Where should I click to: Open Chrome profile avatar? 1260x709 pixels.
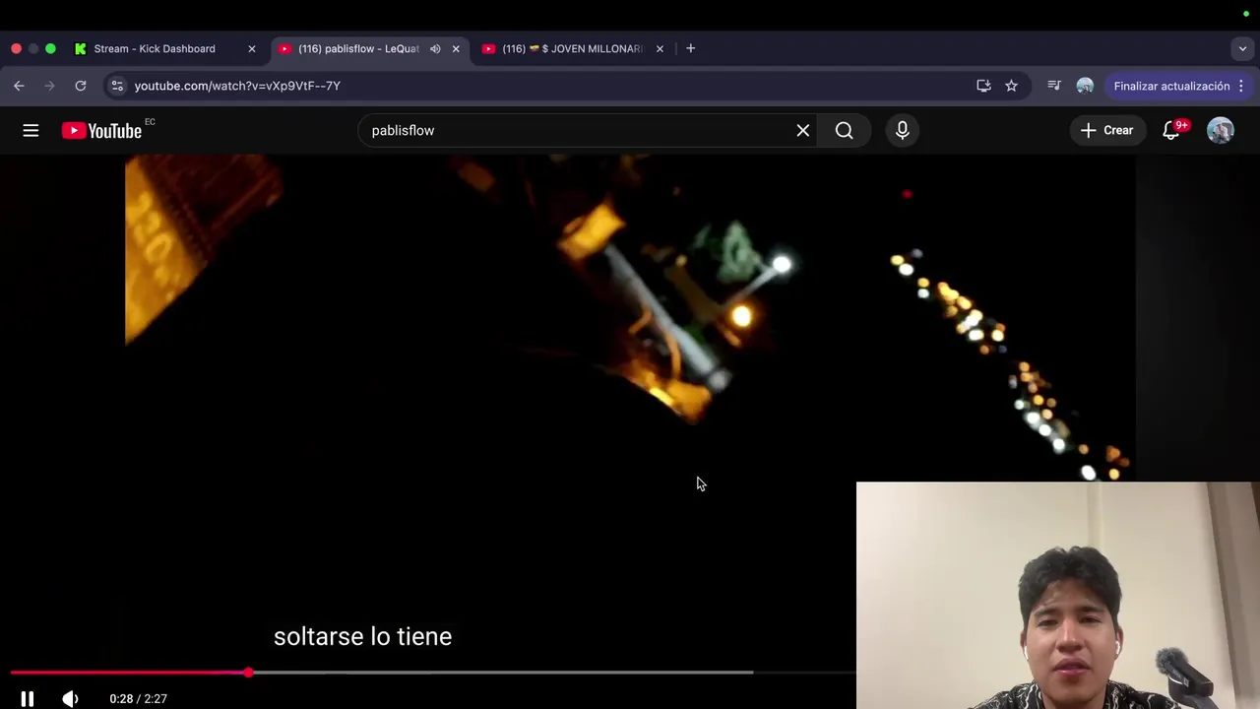[x=1085, y=86]
